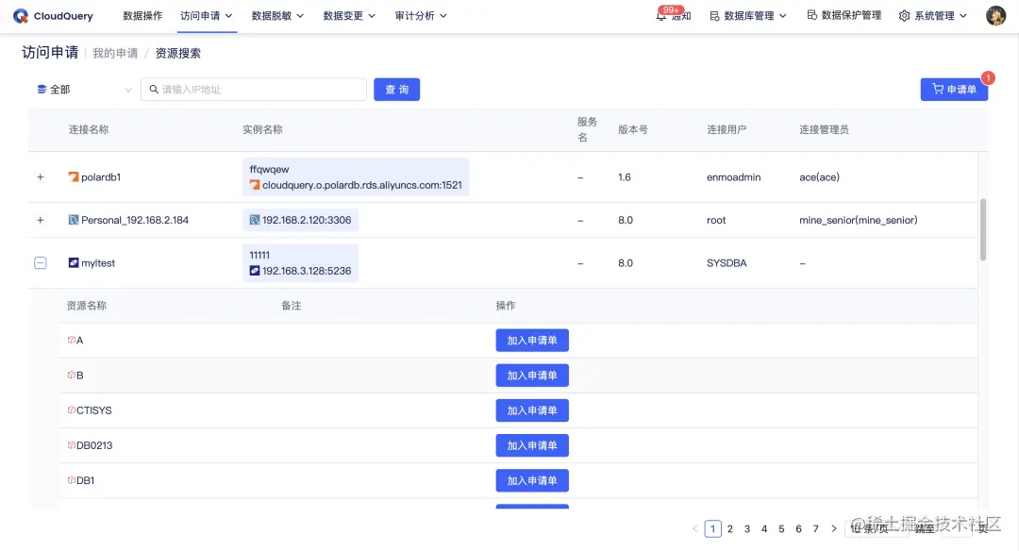Switch to 我的申请 tab

click(x=115, y=53)
